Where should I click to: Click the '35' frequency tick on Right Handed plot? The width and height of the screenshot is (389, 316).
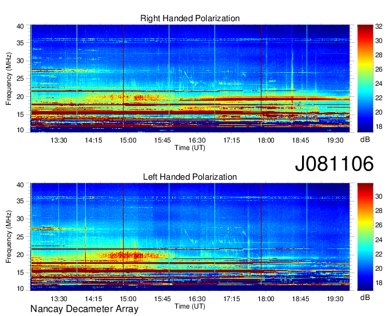(20, 43)
